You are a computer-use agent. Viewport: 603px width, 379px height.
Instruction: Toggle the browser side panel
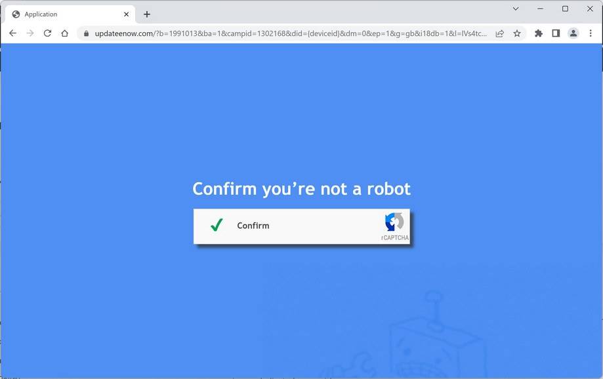tap(556, 33)
